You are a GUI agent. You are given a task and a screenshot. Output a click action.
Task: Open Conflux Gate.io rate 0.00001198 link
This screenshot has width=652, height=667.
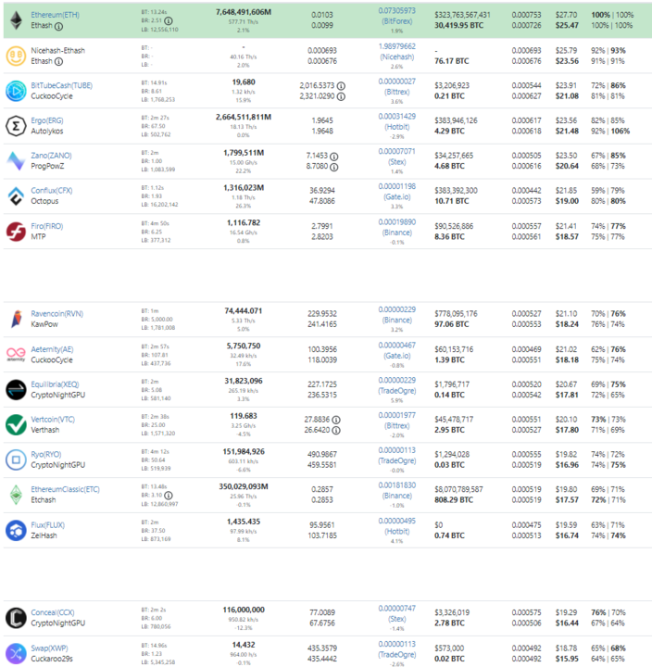[396, 186]
